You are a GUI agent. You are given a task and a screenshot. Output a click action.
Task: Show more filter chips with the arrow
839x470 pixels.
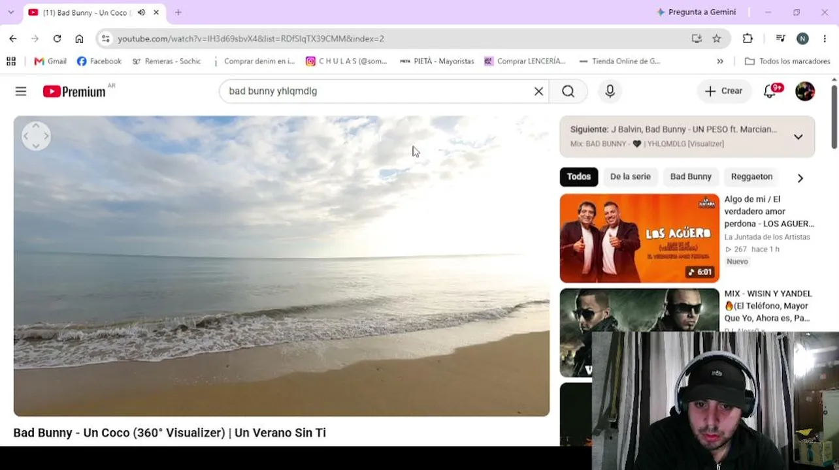[x=800, y=178]
